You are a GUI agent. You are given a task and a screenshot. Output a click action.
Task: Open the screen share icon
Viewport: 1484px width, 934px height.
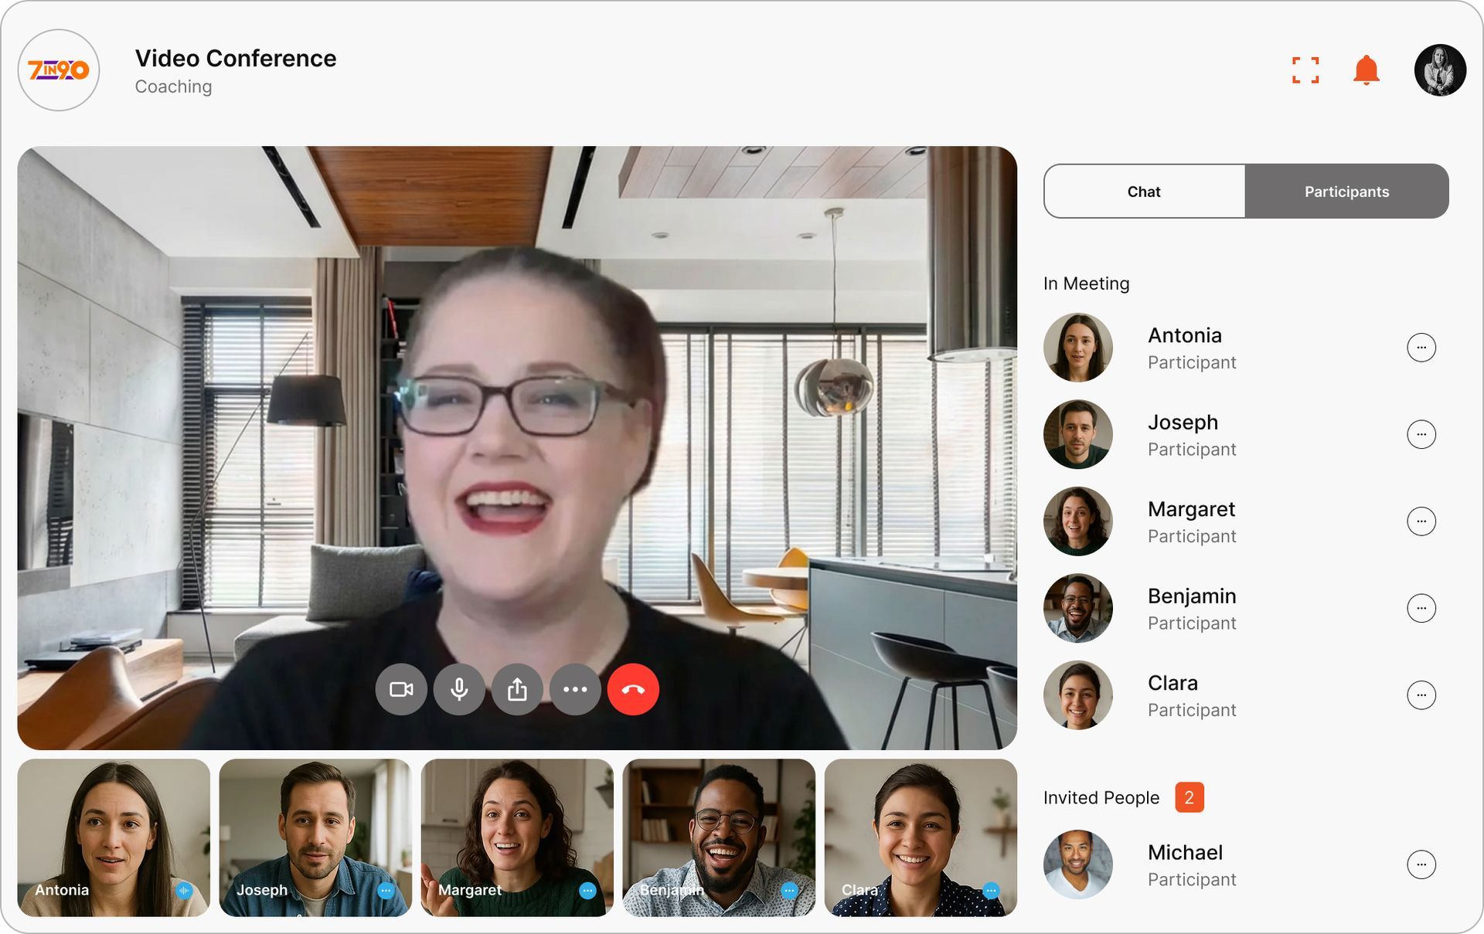tap(516, 689)
